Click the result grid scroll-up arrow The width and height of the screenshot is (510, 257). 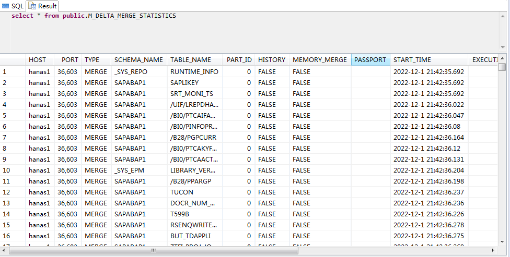[x=503, y=58]
